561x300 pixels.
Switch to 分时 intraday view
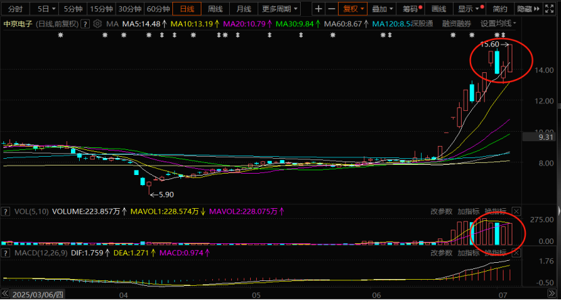coord(15,9)
